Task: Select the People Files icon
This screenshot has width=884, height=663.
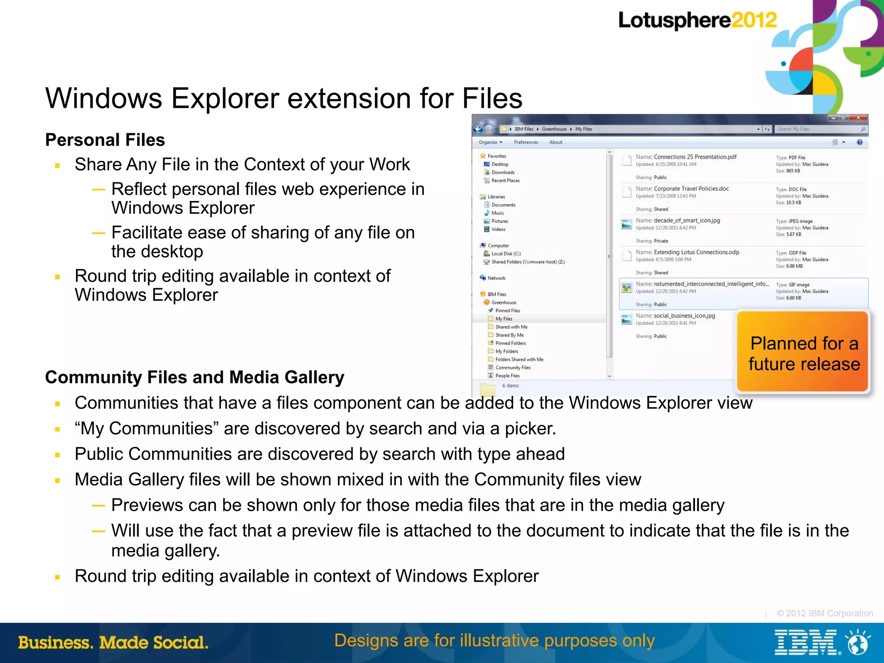Action: tap(491, 375)
